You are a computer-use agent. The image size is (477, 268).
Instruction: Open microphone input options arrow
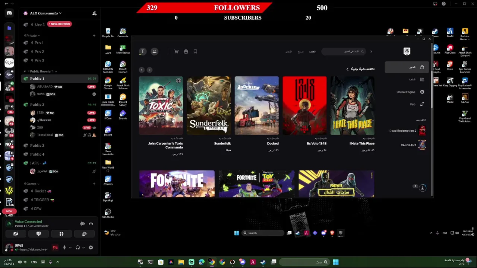[70, 248]
